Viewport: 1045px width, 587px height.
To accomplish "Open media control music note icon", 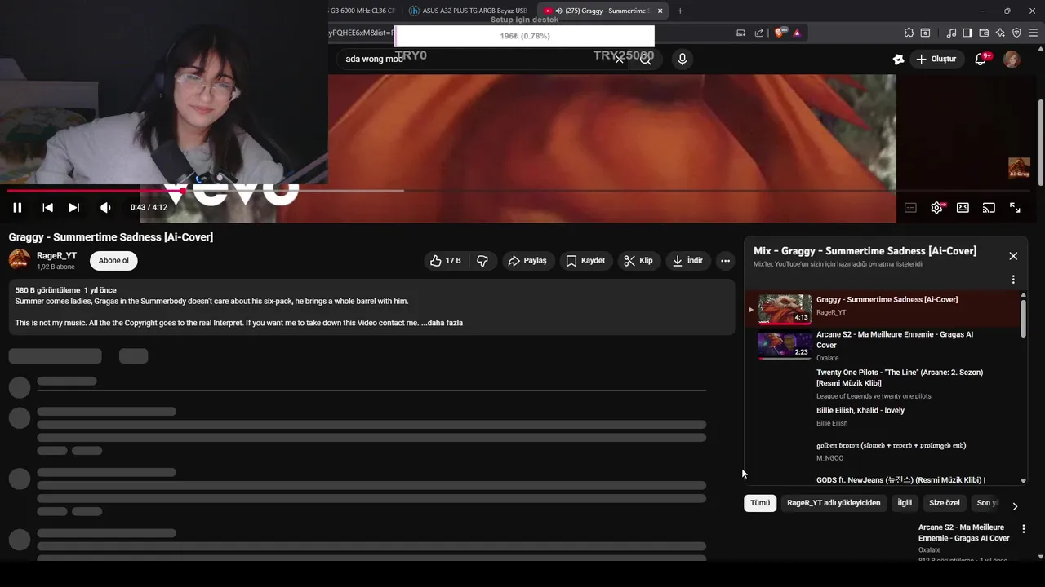I will [x=951, y=33].
